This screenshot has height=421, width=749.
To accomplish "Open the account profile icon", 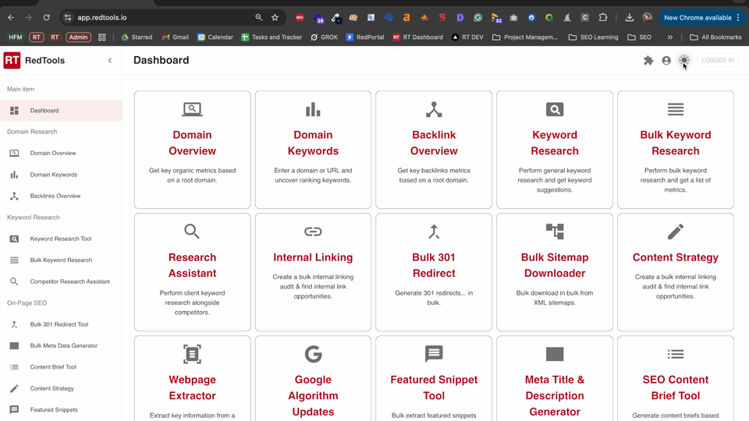I will [666, 61].
